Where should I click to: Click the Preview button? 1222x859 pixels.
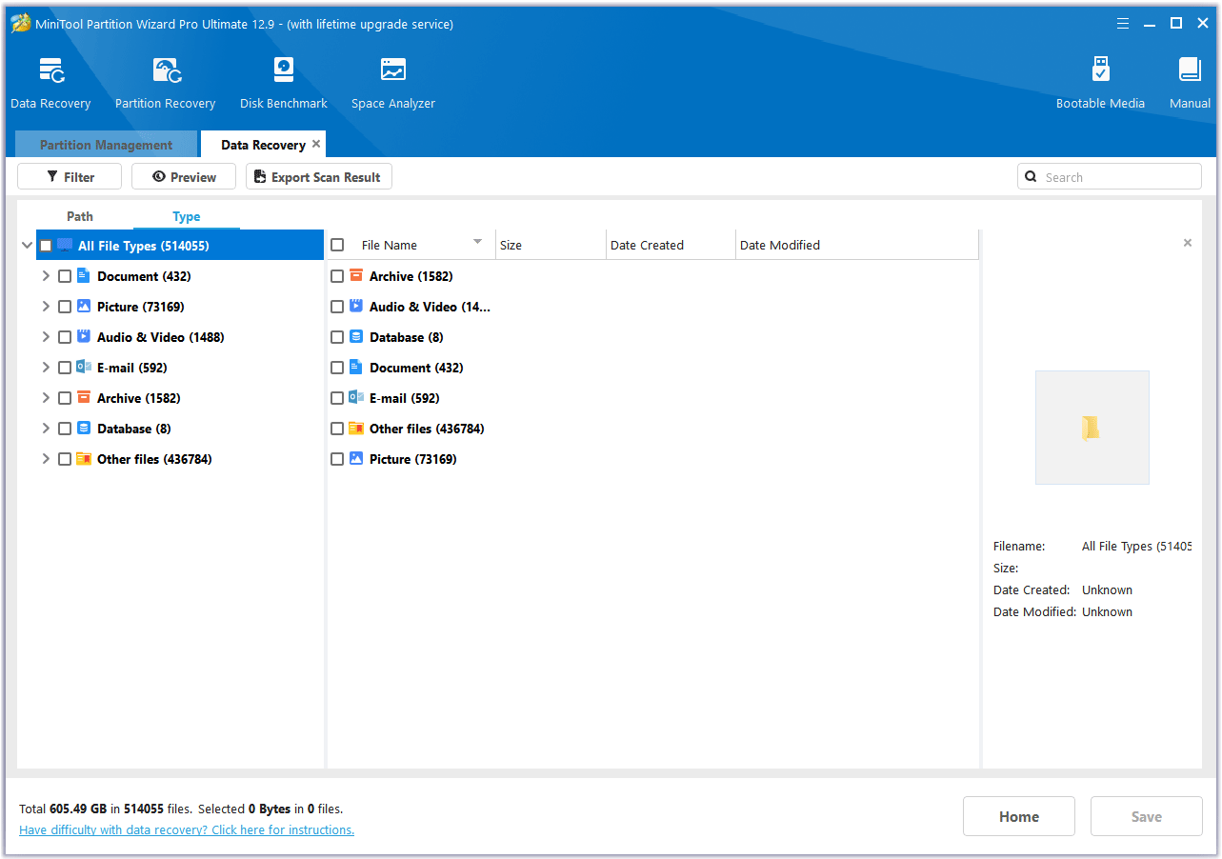[x=184, y=177]
